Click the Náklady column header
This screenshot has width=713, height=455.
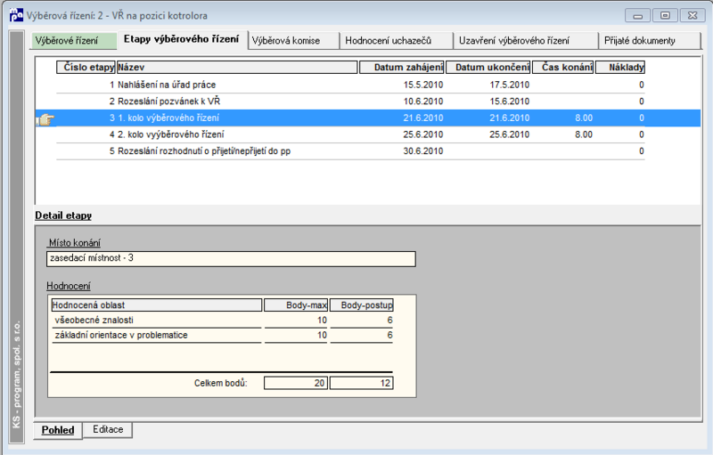coord(620,67)
